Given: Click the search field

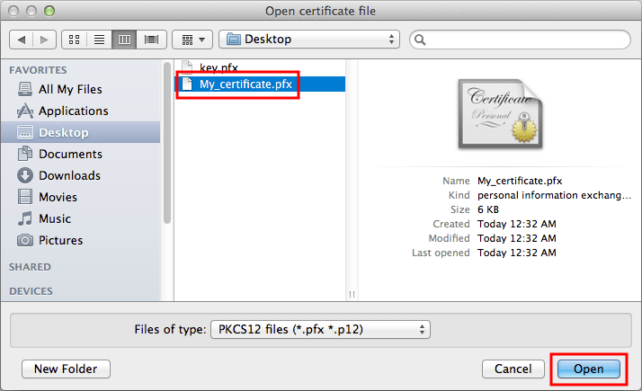Looking at the screenshot, I should click(x=520, y=40).
